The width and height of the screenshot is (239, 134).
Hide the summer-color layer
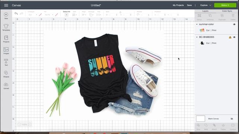(x=234, y=24)
